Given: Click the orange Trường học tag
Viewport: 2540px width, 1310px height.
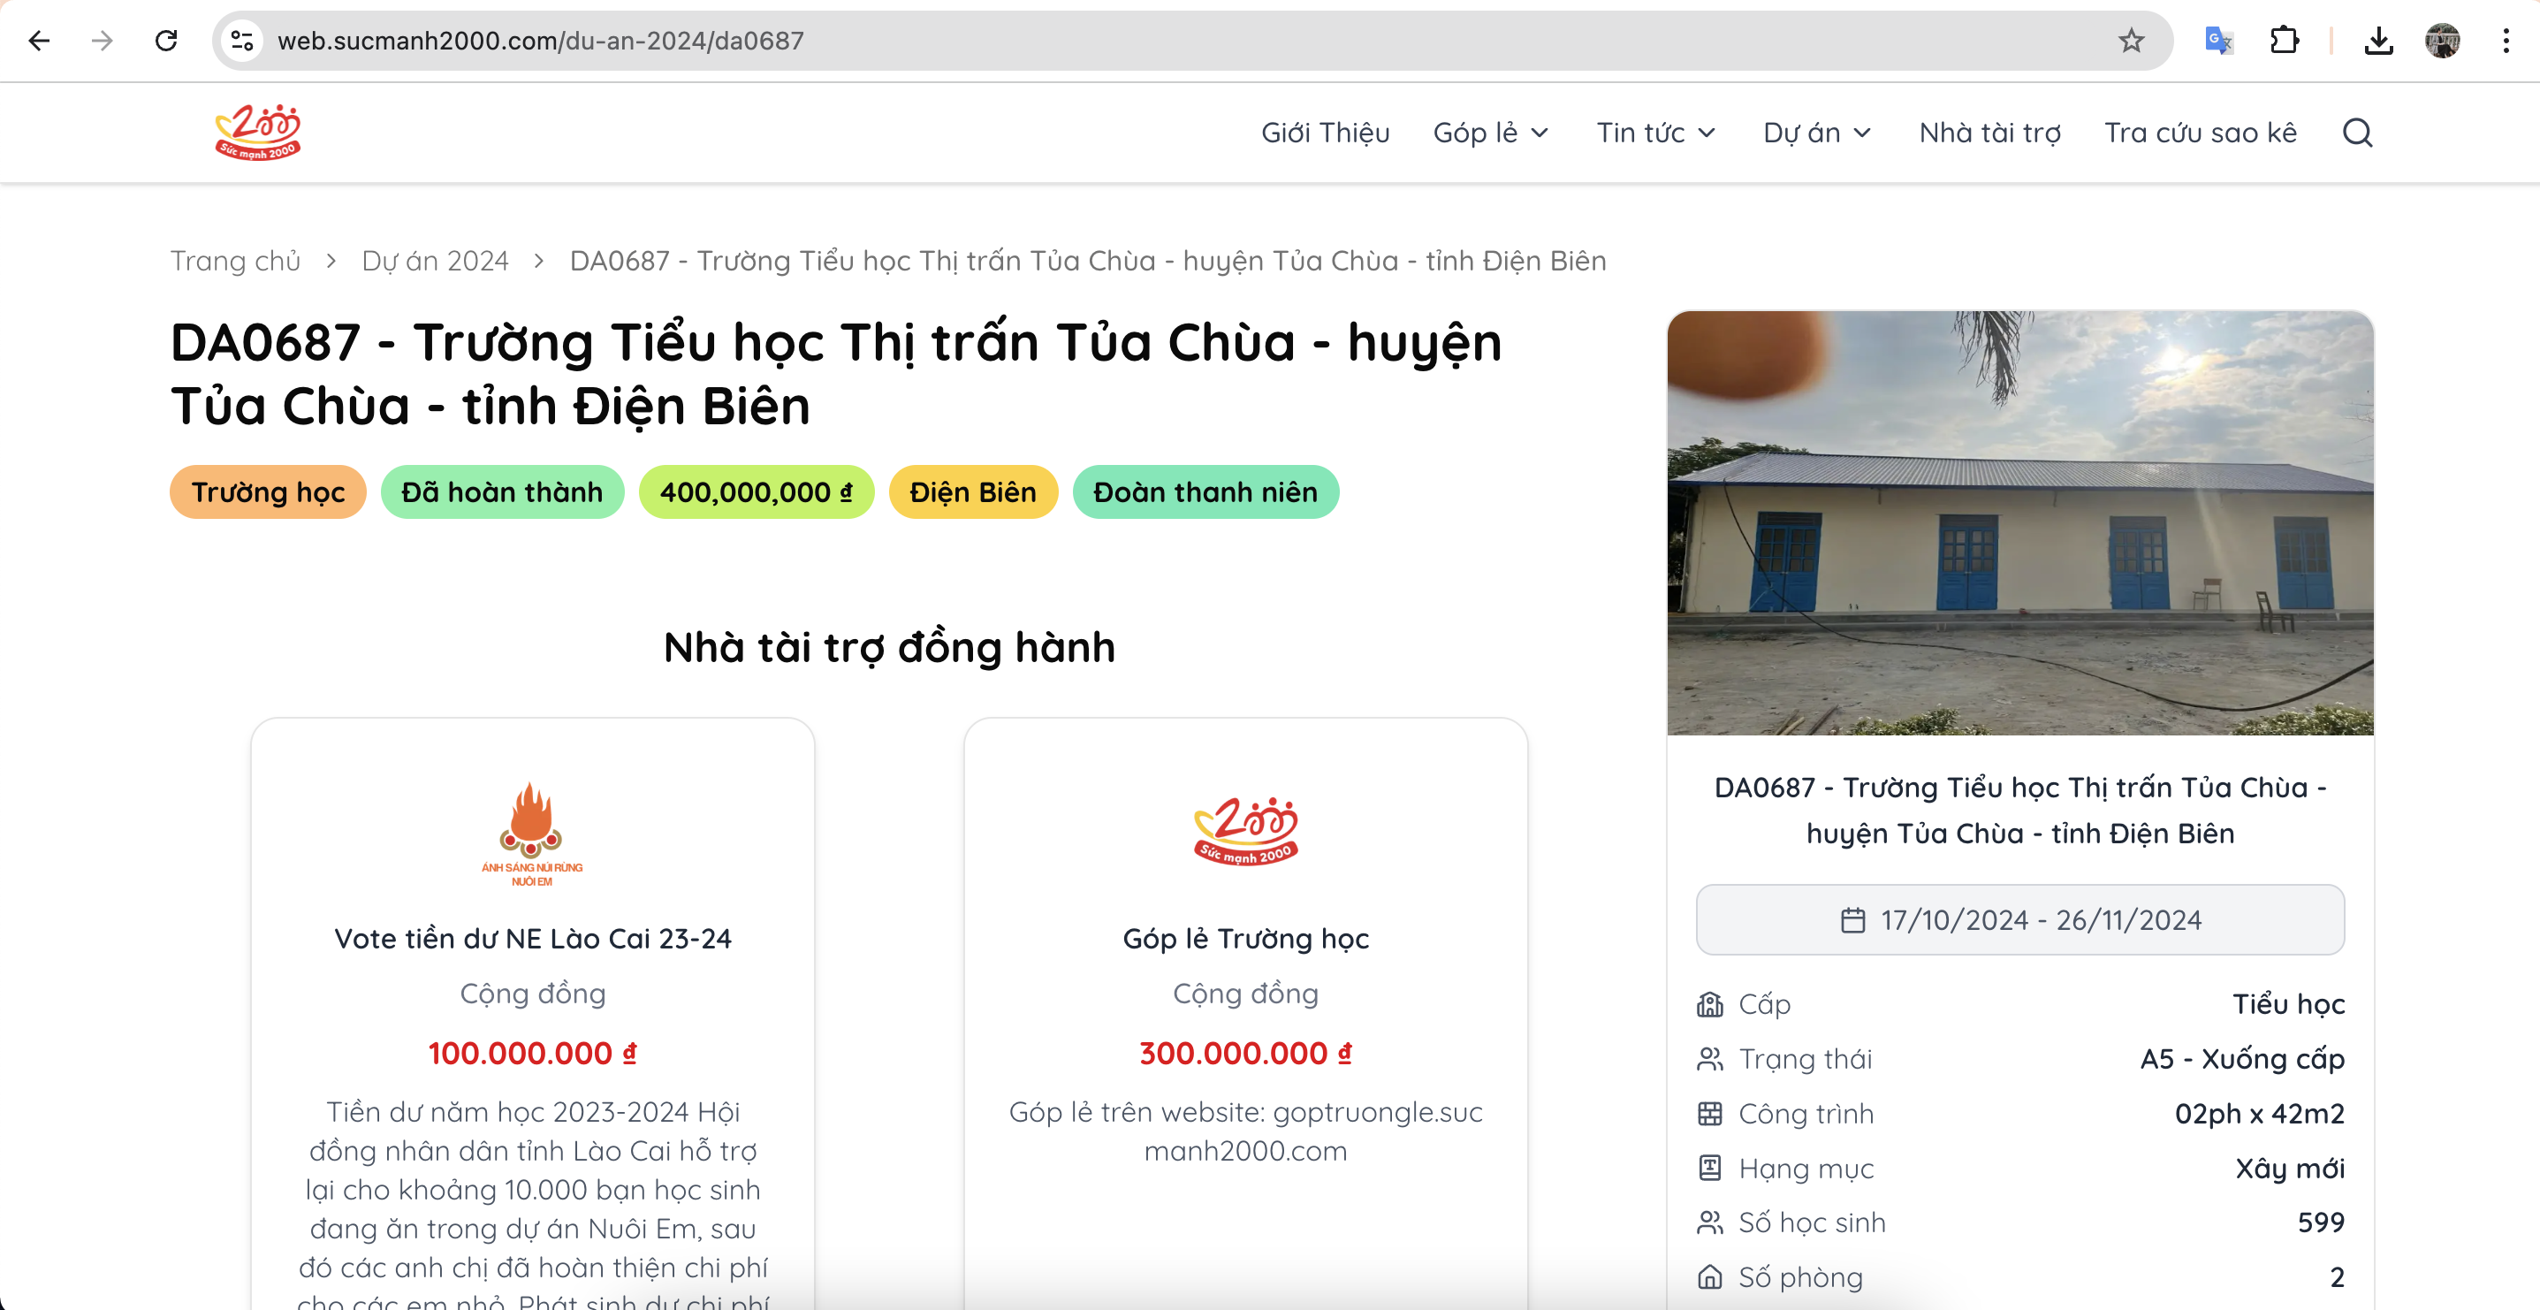Looking at the screenshot, I should coord(267,492).
